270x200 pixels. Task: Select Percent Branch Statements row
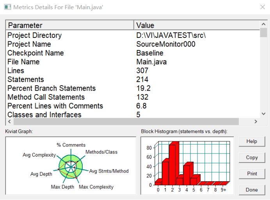133,88
